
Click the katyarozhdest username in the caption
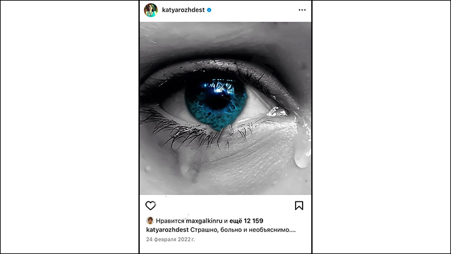[x=167, y=230]
